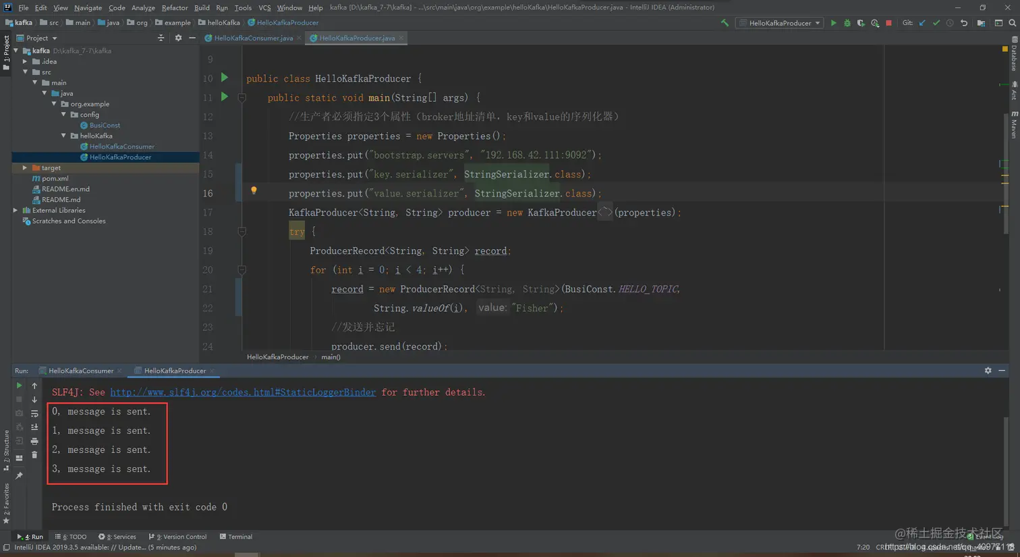
Task: Run with coverage from the toolbar
Action: (861, 23)
